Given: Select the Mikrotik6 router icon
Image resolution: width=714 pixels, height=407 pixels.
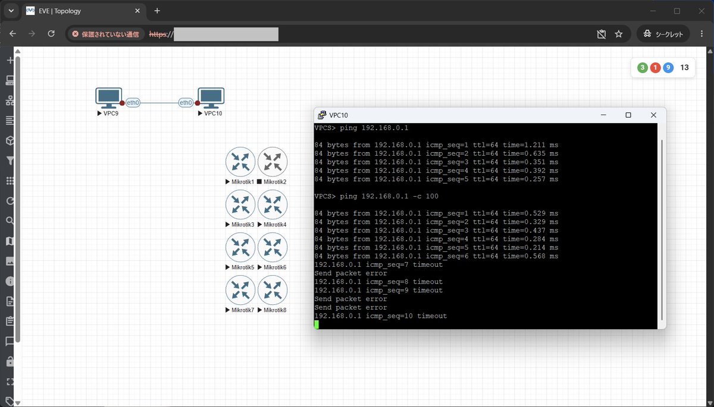Looking at the screenshot, I should [273, 247].
